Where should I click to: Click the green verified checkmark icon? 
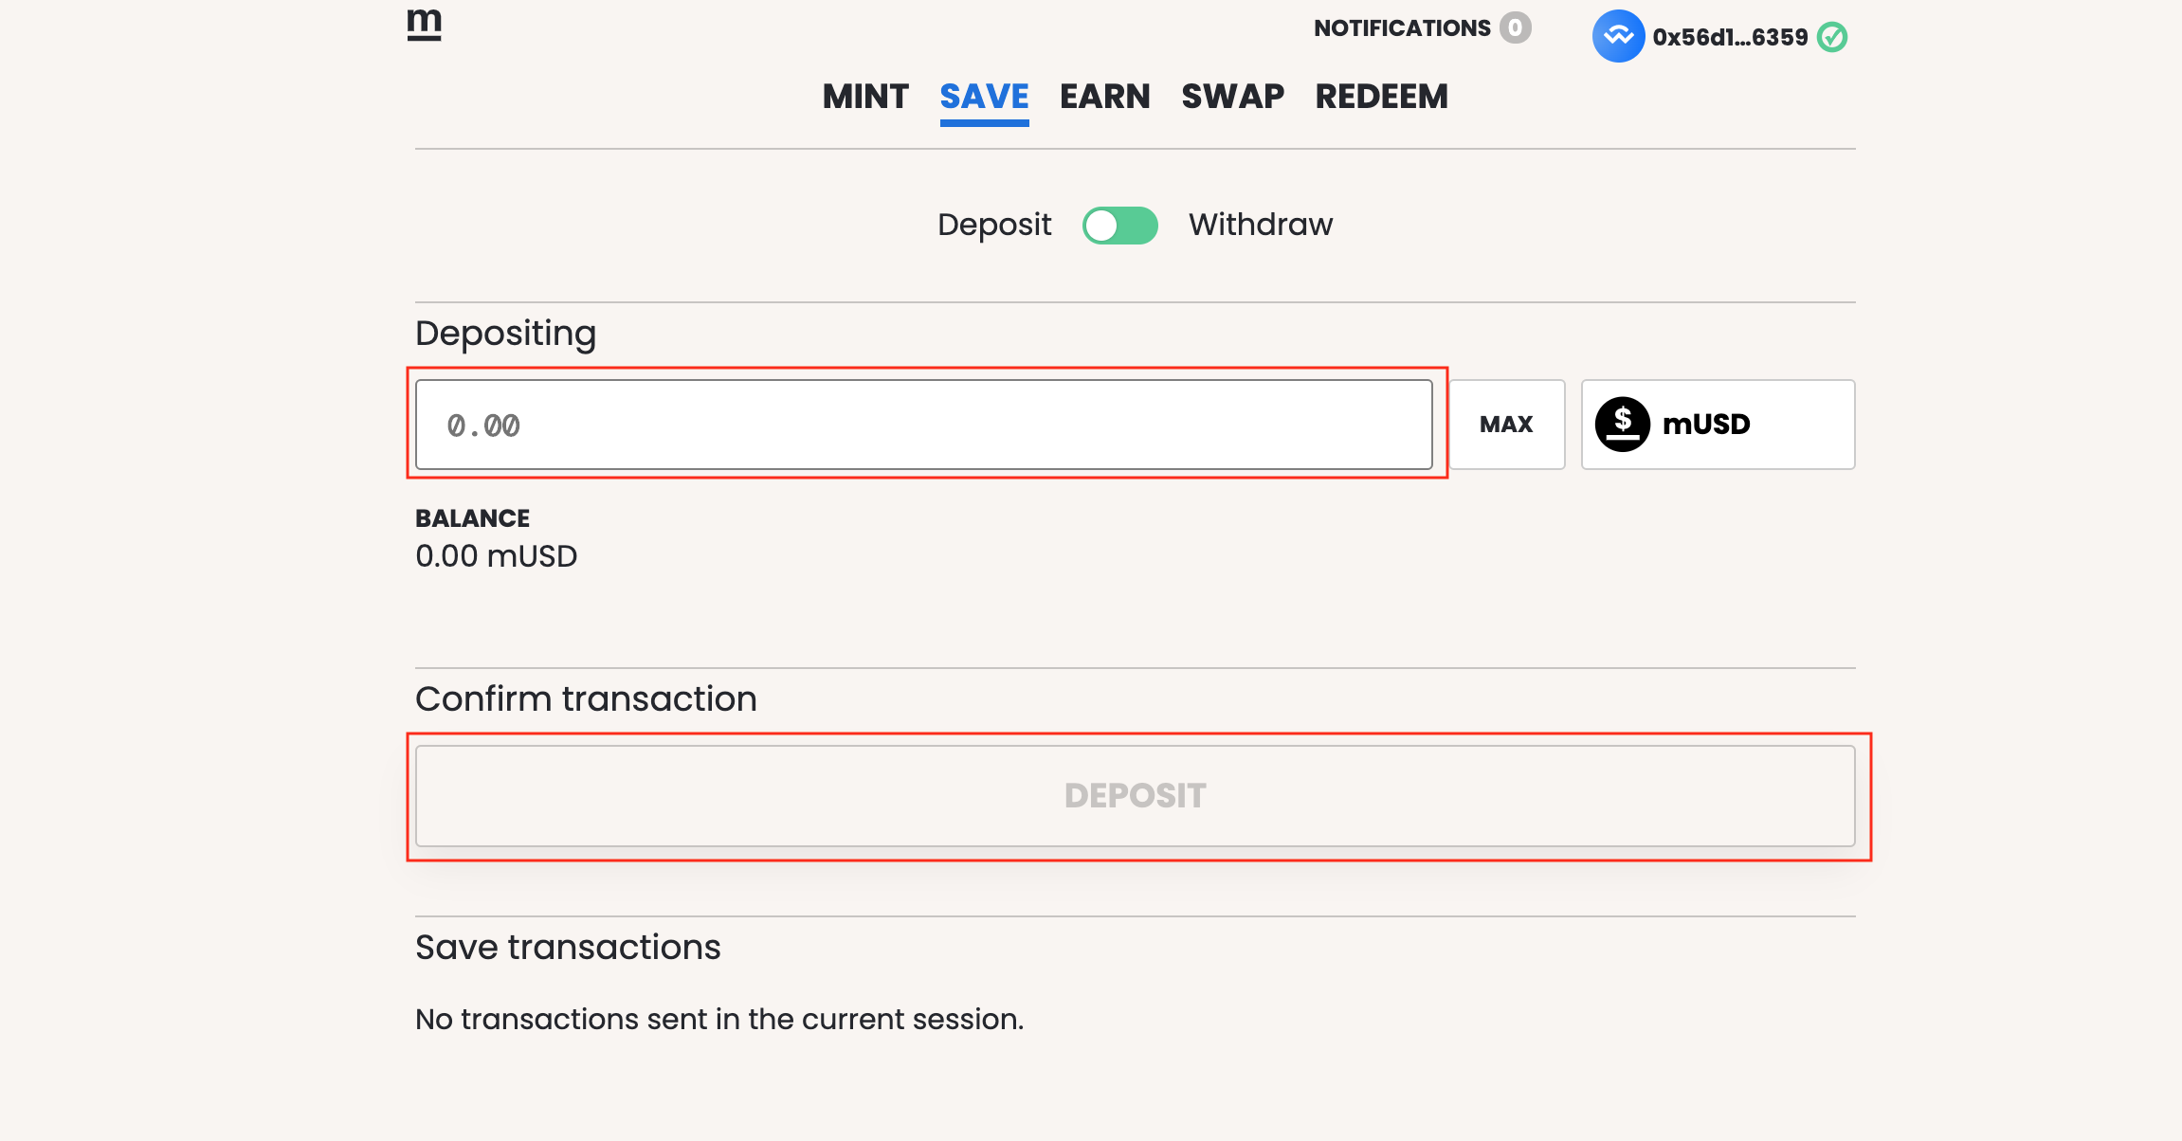(x=1832, y=37)
